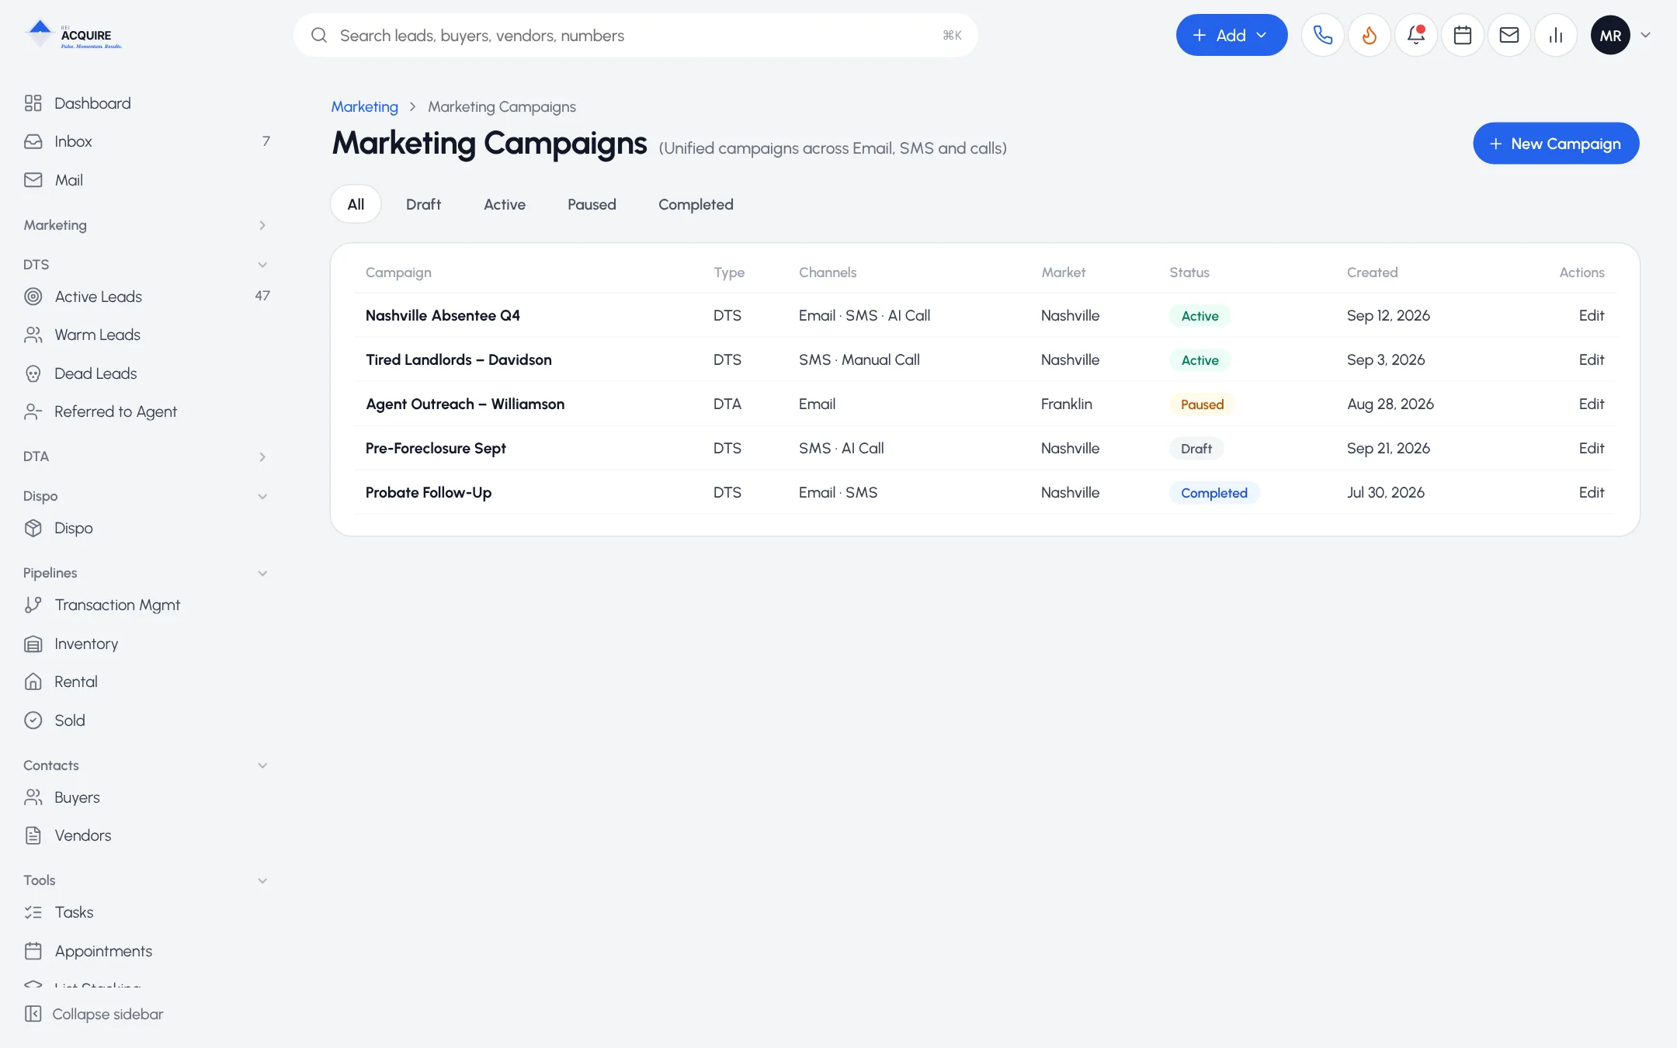Click the flame hot leads icon
Screen dimensions: 1677x1048
coord(1369,35)
